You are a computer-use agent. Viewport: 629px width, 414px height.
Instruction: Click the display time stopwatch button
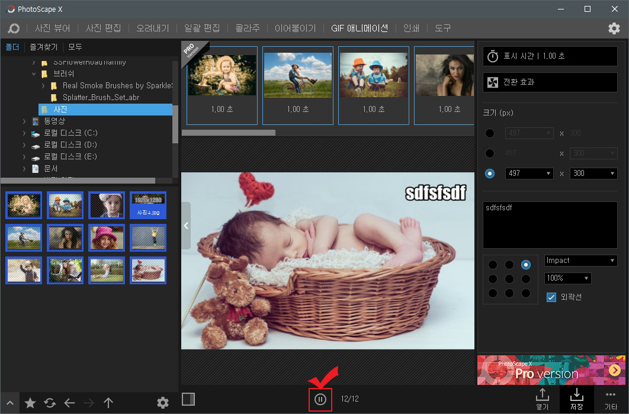(550, 56)
